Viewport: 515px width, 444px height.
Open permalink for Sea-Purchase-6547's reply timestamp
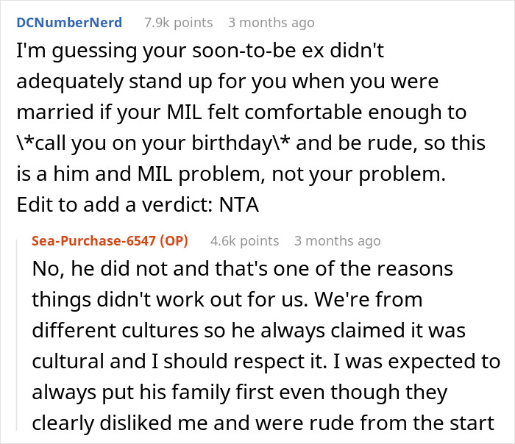(x=337, y=240)
